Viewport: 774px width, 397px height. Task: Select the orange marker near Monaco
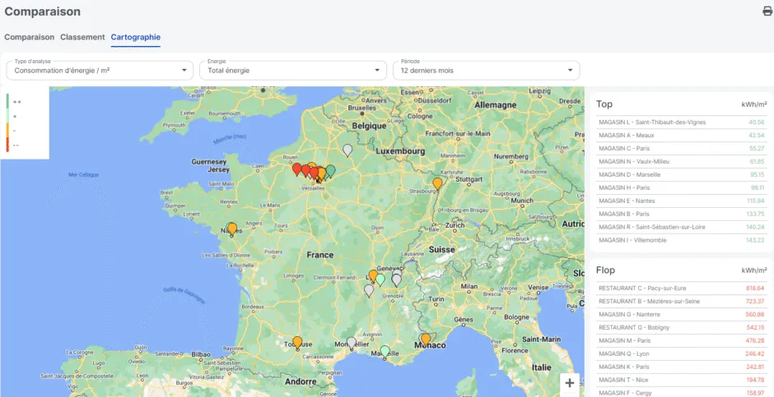426,339
